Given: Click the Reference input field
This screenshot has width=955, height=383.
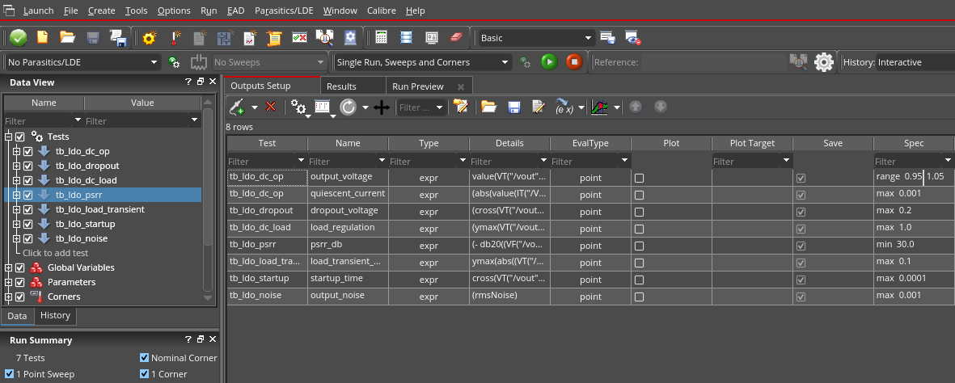Looking at the screenshot, I should 714,62.
